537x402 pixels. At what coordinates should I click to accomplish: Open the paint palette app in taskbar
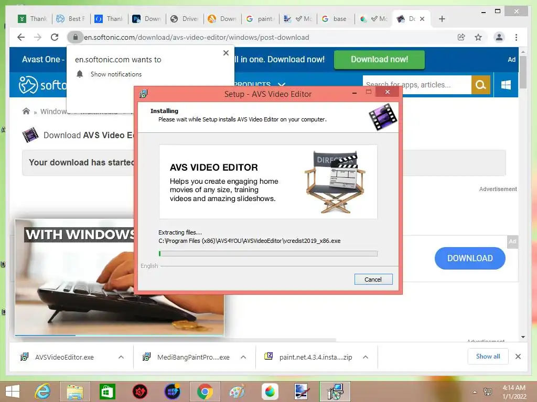[x=237, y=392]
